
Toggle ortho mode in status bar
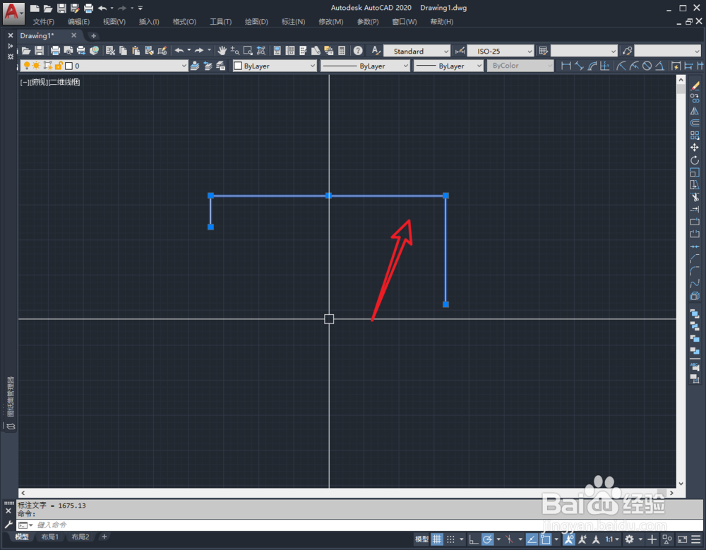pyautogui.click(x=473, y=539)
